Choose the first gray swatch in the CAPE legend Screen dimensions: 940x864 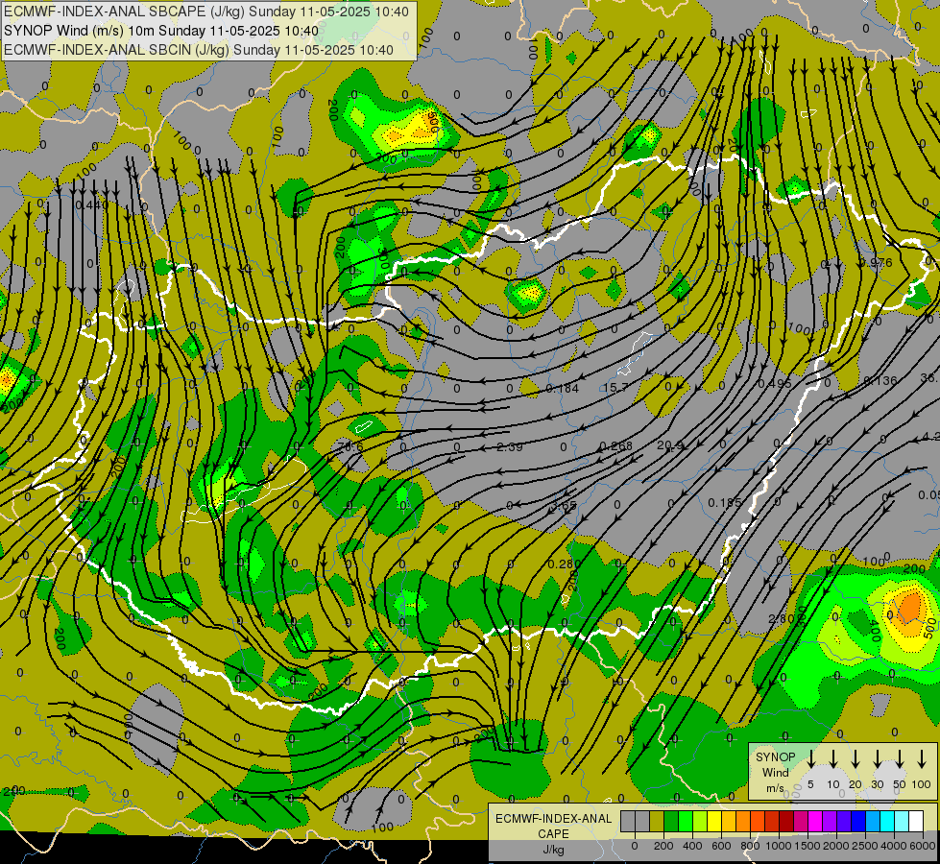click(x=628, y=821)
